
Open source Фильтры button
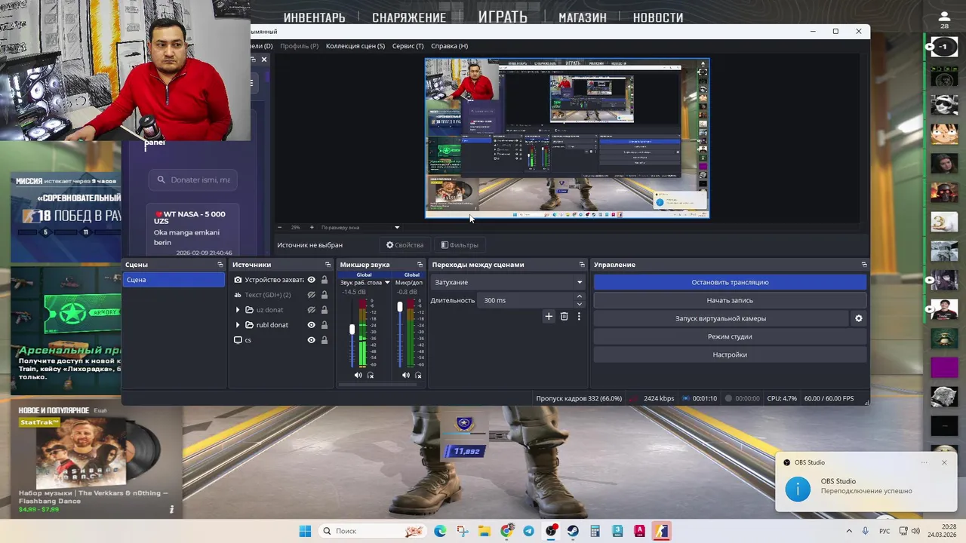click(x=460, y=245)
